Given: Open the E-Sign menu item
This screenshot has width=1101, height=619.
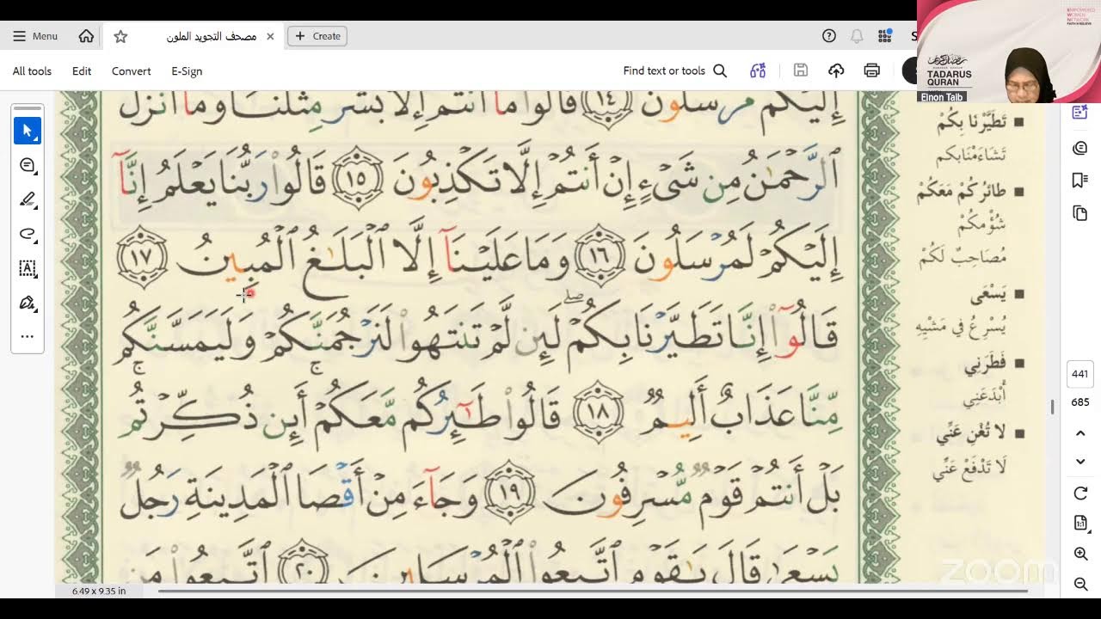Looking at the screenshot, I should click(x=187, y=71).
